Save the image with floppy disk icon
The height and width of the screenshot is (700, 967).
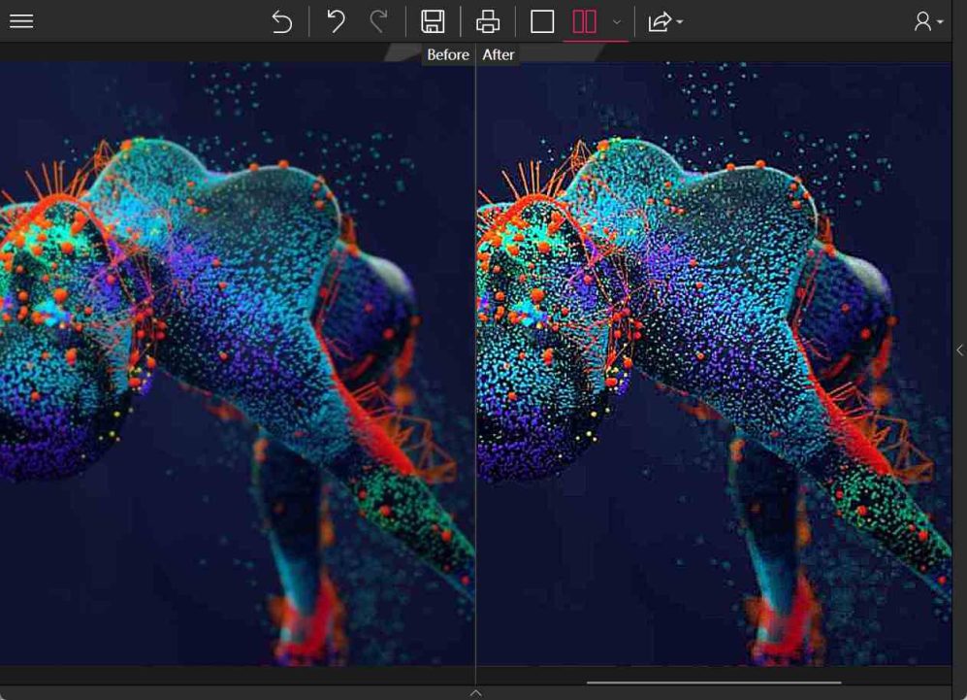point(433,21)
